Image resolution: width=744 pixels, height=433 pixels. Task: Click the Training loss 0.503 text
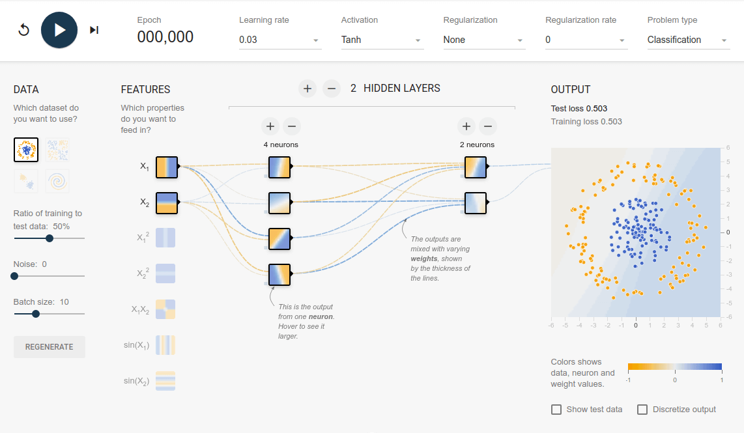pyautogui.click(x=586, y=121)
